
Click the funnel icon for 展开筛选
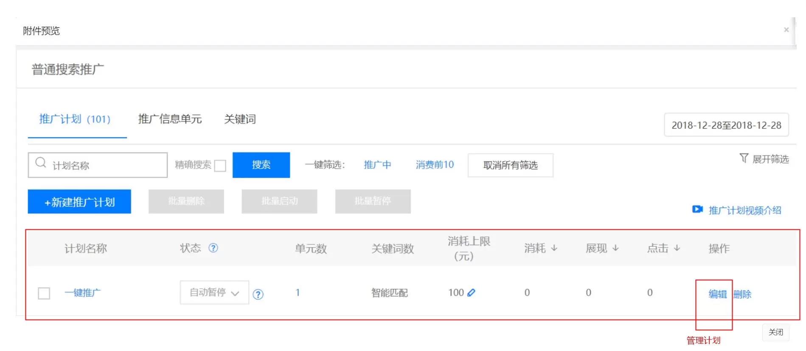pyautogui.click(x=744, y=158)
